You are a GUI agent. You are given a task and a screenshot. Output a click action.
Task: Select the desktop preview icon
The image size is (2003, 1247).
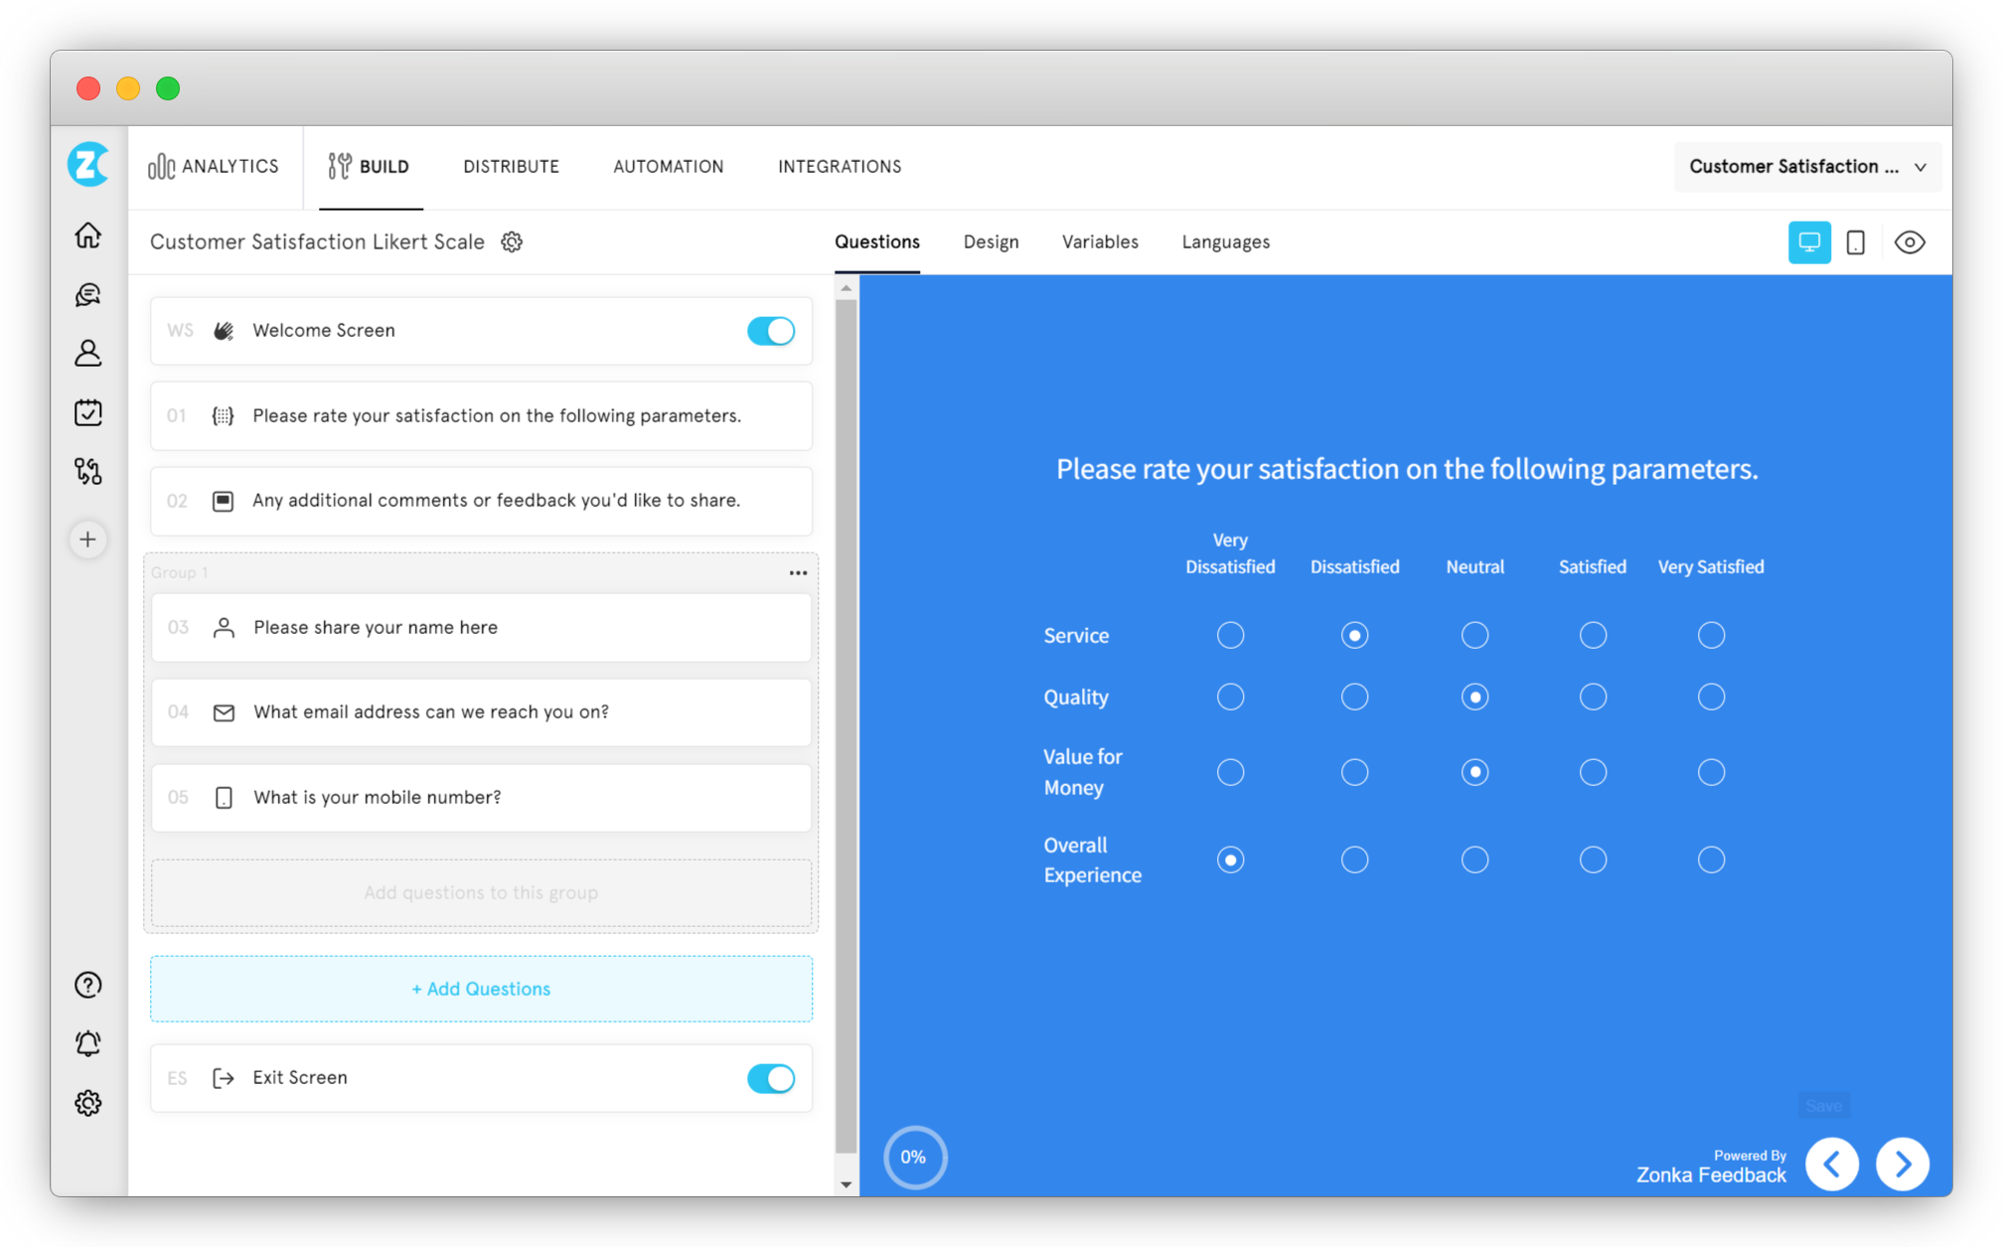coord(1809,241)
